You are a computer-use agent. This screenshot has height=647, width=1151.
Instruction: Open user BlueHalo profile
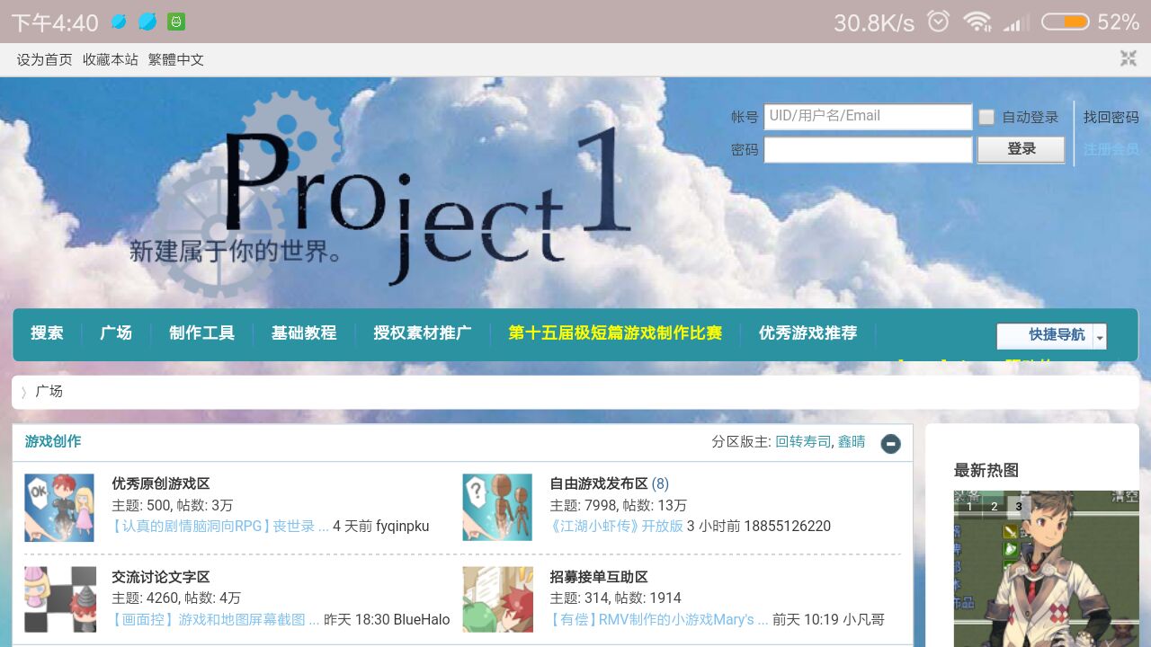(422, 620)
